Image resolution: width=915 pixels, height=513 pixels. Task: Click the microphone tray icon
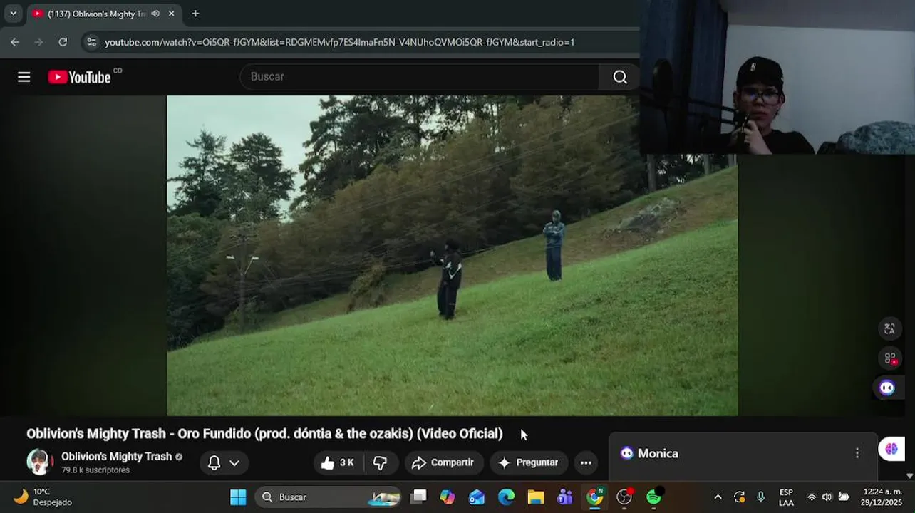[761, 497]
